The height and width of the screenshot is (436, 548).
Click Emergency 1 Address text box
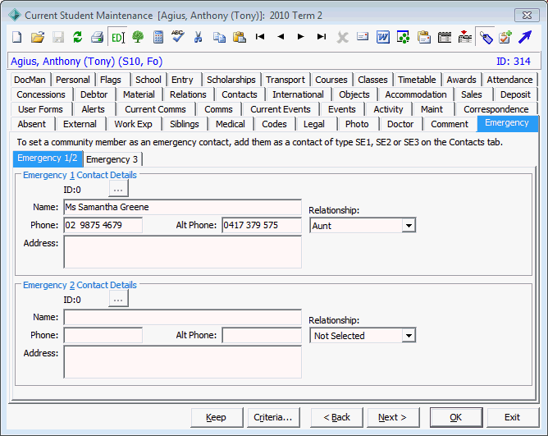[x=182, y=251]
